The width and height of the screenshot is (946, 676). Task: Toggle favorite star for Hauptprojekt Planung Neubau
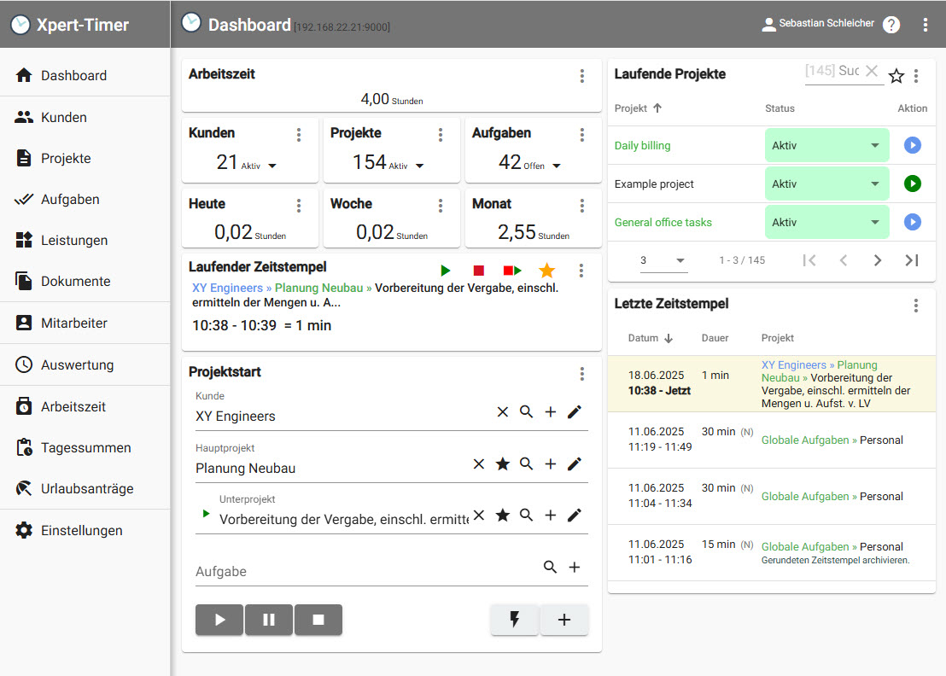[x=503, y=463]
